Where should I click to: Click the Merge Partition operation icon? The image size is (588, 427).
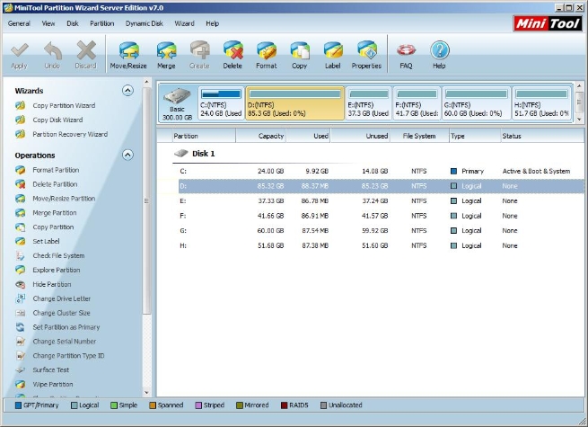[21, 213]
